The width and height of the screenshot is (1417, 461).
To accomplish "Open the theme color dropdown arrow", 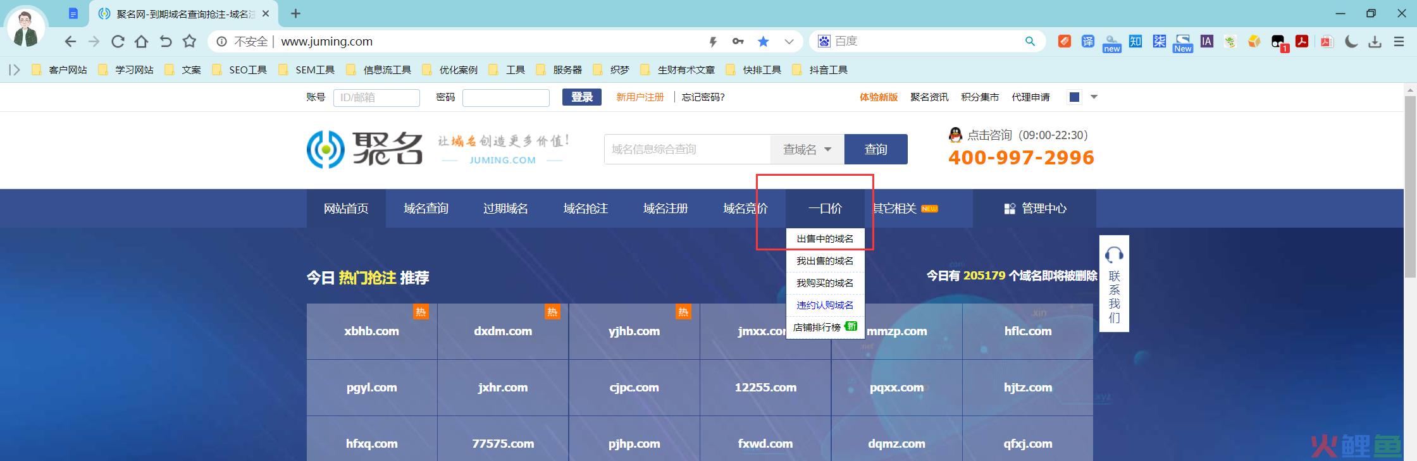I will tap(1094, 97).
